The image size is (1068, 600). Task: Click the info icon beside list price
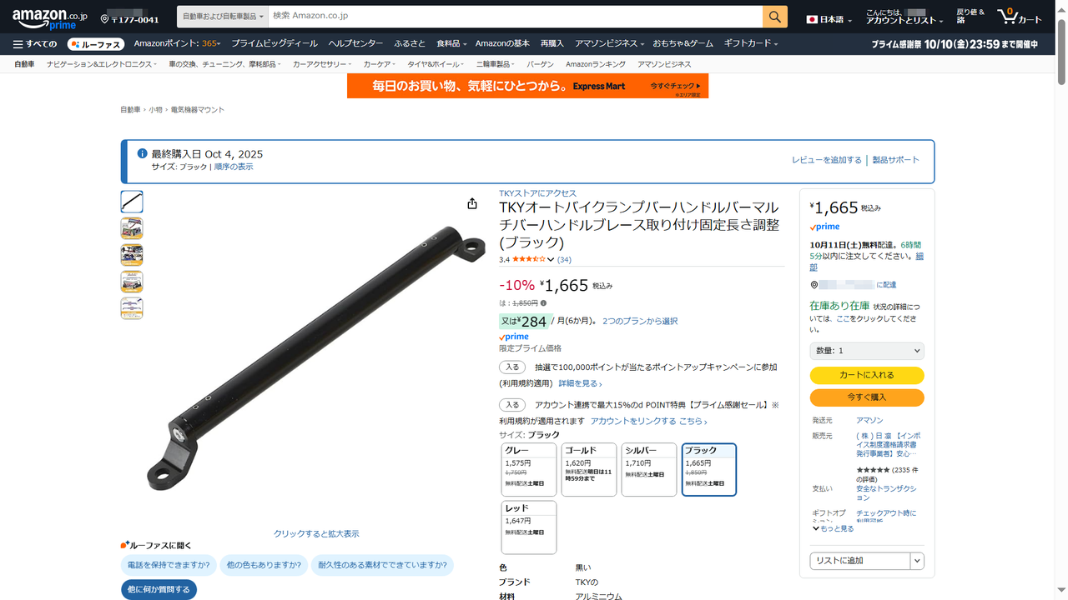[543, 303]
